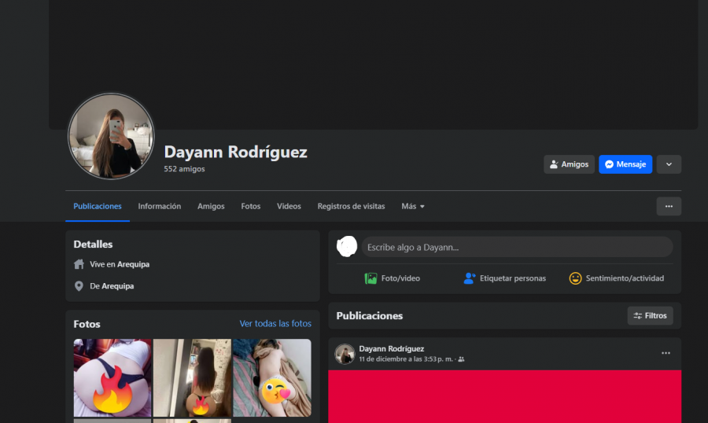Image resolution: width=708 pixels, height=423 pixels.
Task: Click the Sentimiento/actividad smiley icon
Action: point(575,278)
